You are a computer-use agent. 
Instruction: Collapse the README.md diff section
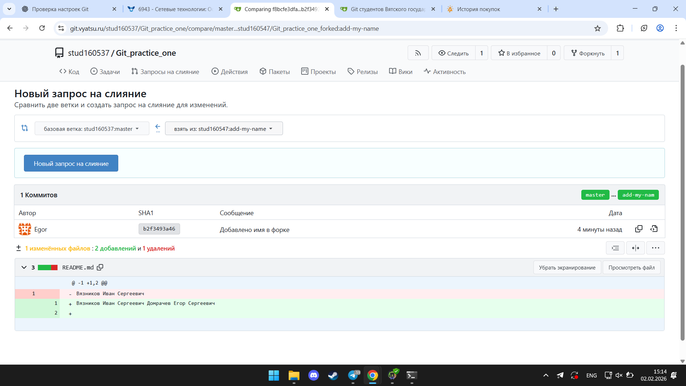pos(24,267)
